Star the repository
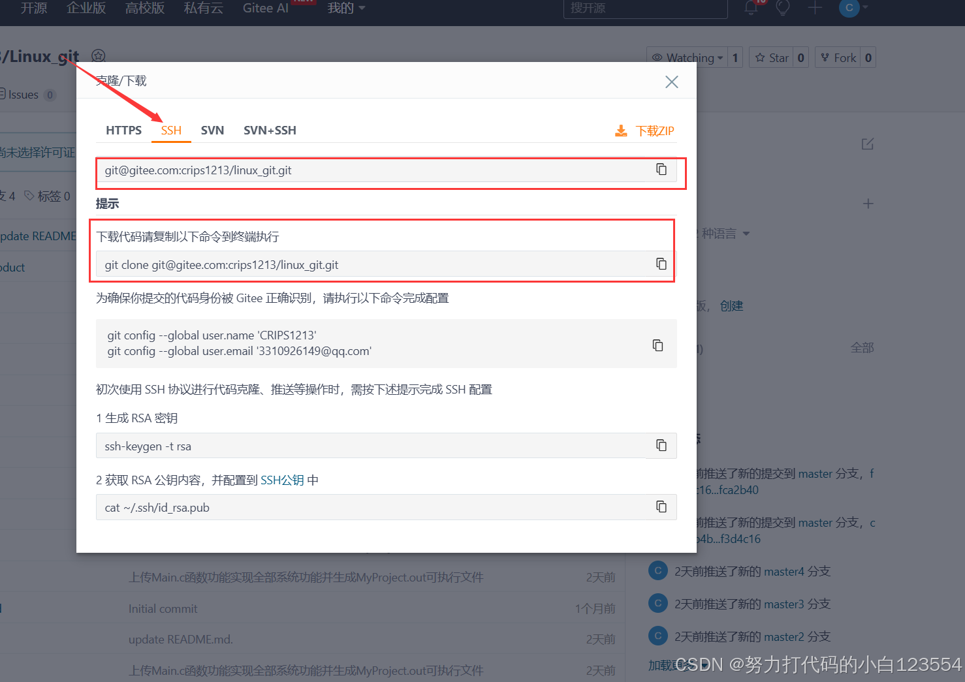The image size is (965, 682). (772, 57)
